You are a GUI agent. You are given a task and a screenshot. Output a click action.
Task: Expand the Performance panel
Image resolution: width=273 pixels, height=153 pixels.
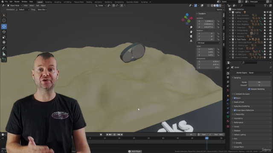[233, 122]
